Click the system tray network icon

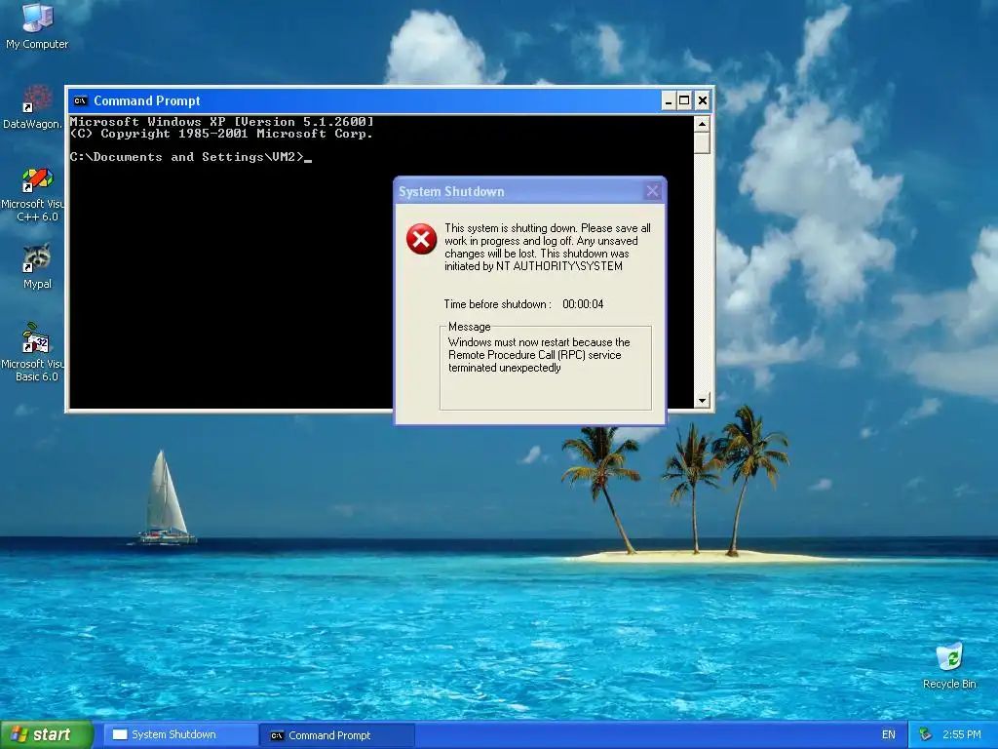pyautogui.click(x=925, y=735)
